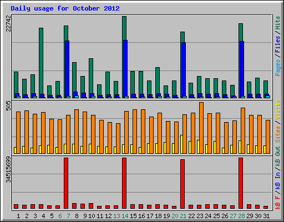Viewport: 284px width, 222px height.
Task: Click x-axis day label "10"
Action: tap(92, 216)
